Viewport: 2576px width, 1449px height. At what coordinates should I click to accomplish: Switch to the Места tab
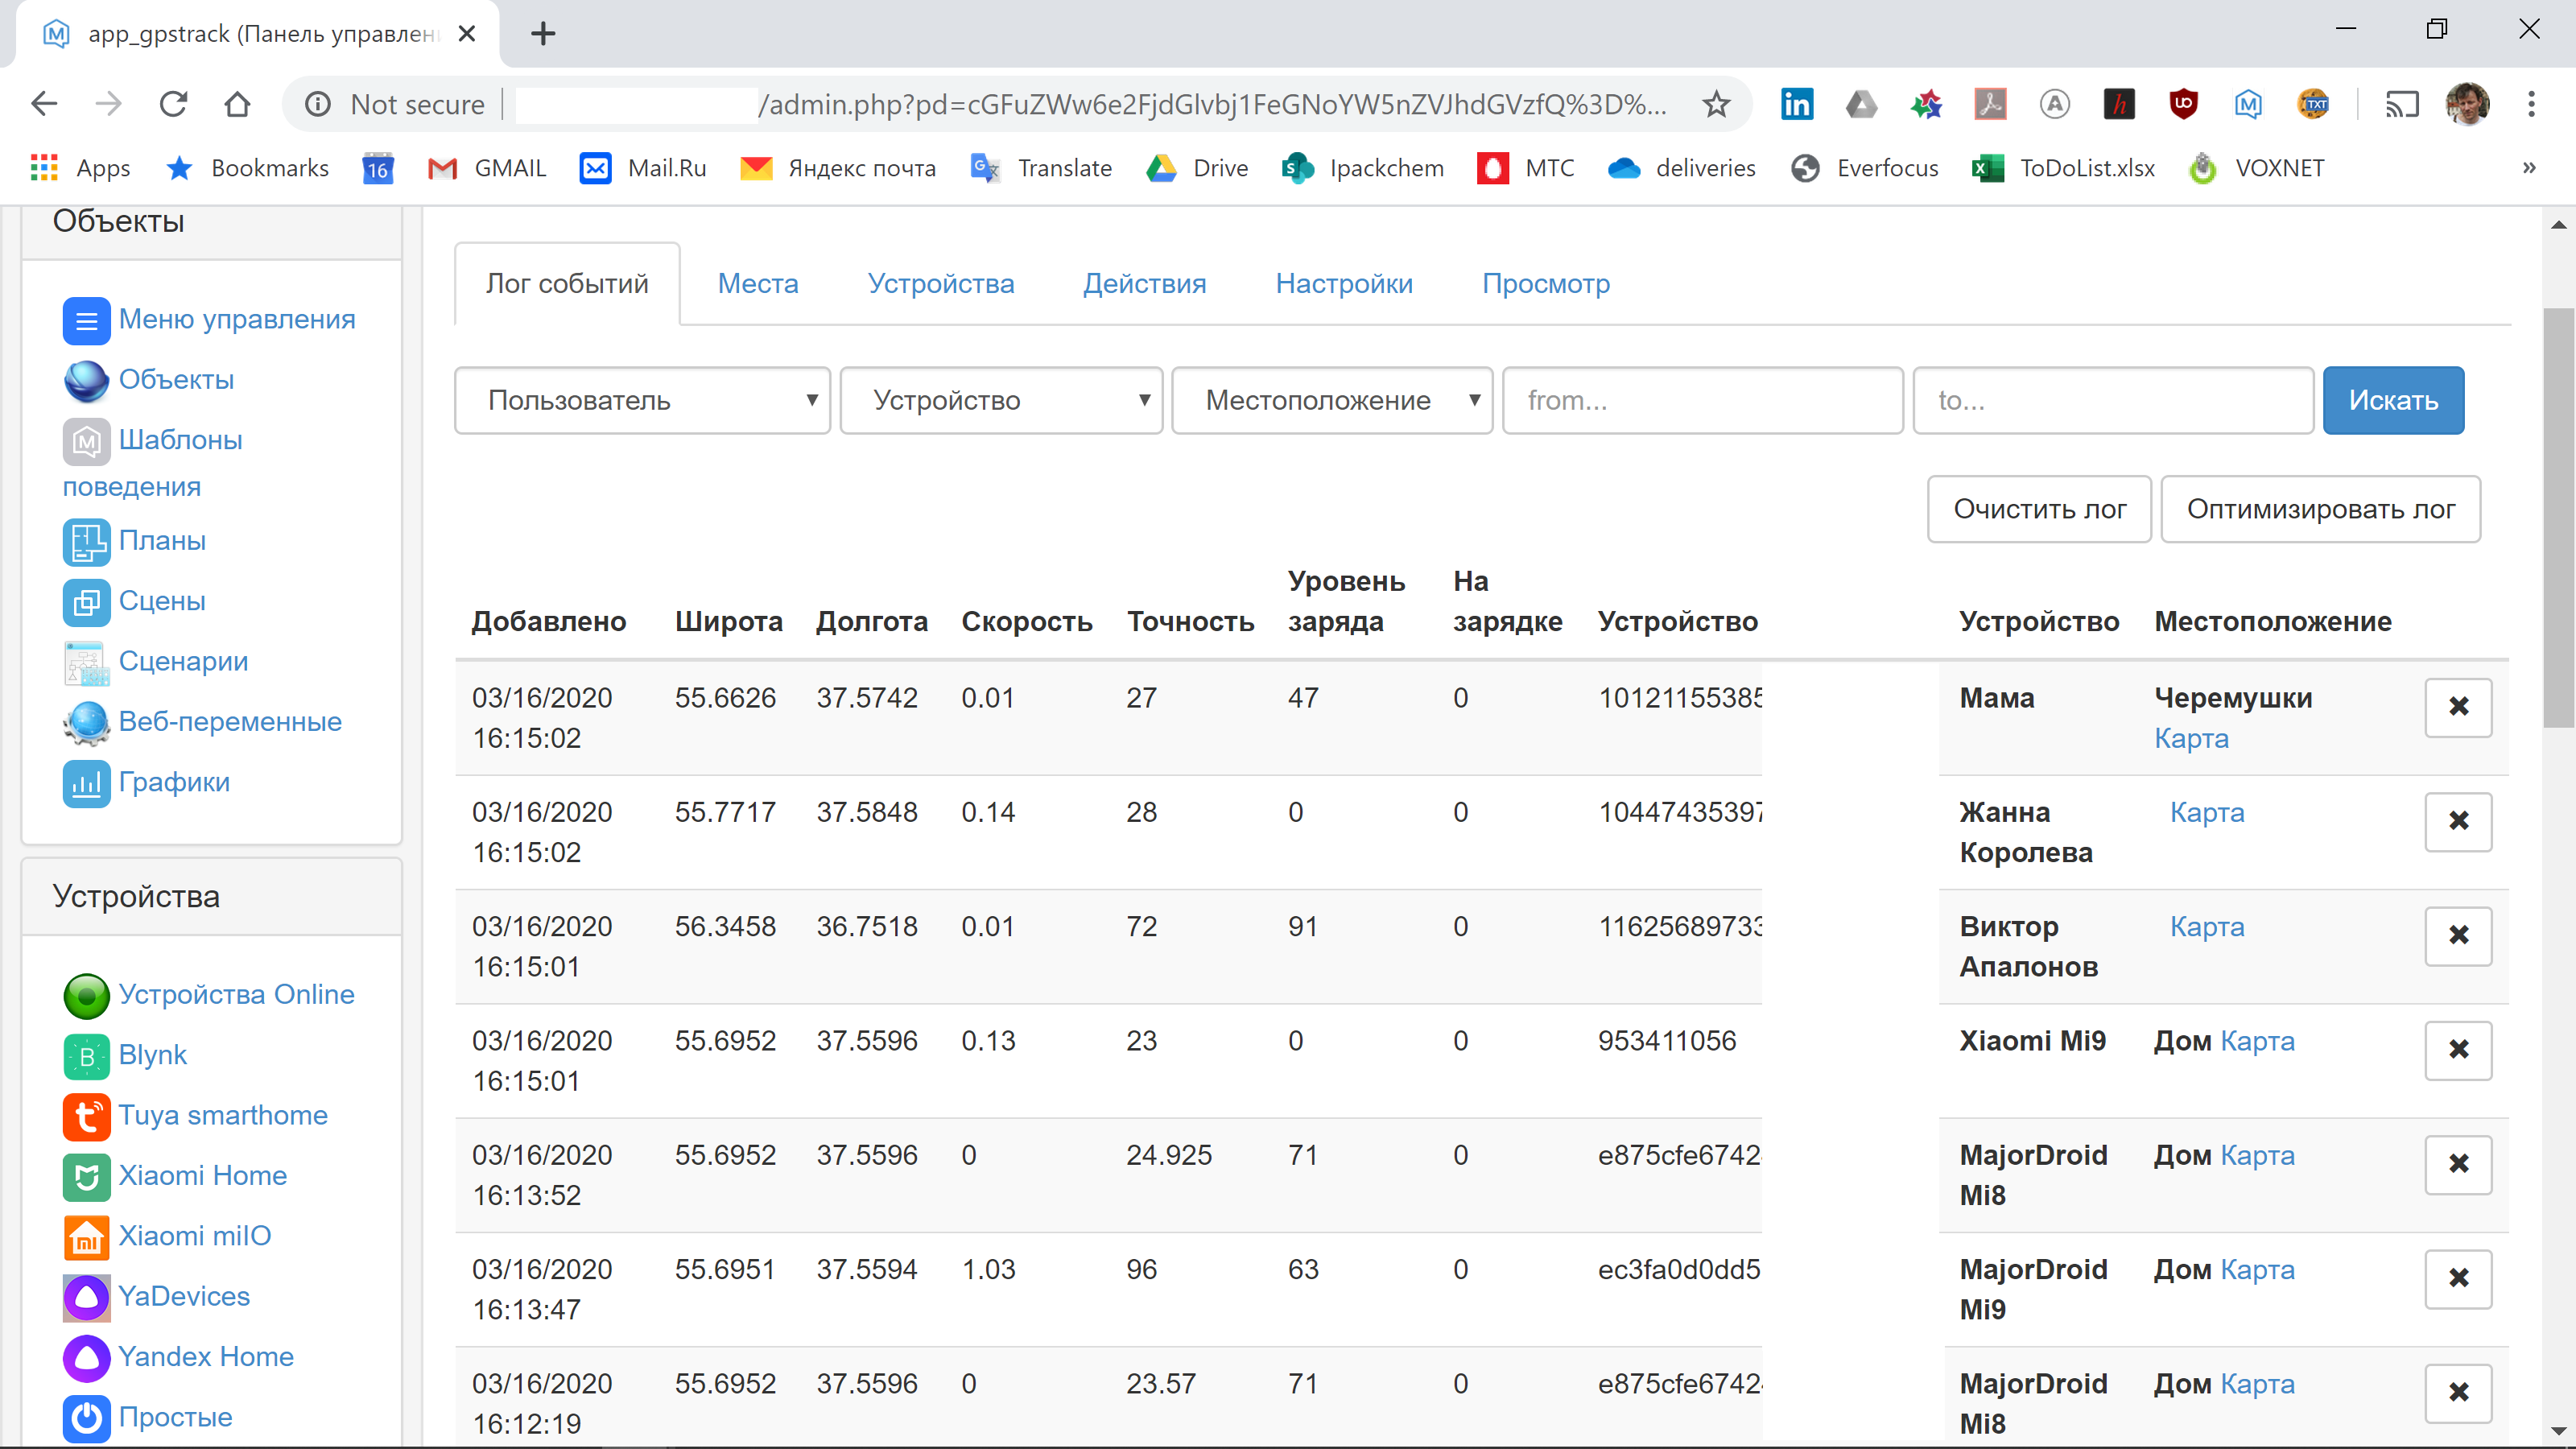pyautogui.click(x=758, y=284)
